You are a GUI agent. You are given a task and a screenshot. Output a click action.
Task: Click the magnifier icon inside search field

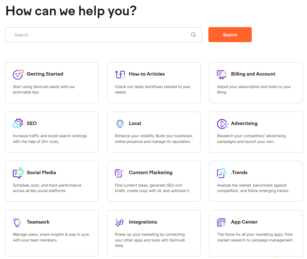[193, 35]
